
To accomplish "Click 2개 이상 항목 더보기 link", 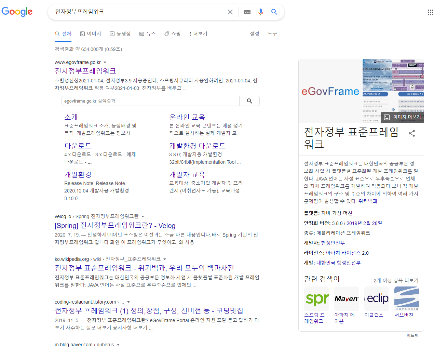I will 396,280.
